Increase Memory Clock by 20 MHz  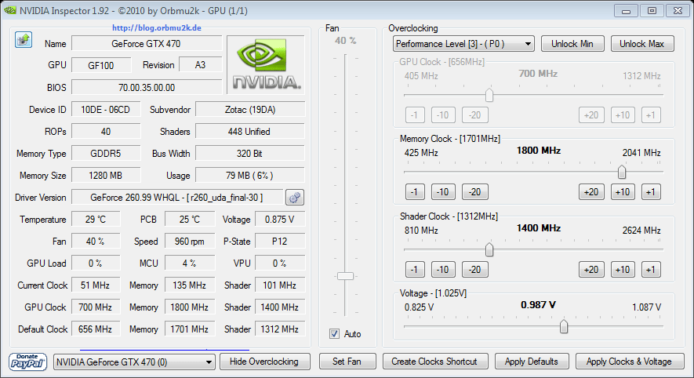click(591, 192)
